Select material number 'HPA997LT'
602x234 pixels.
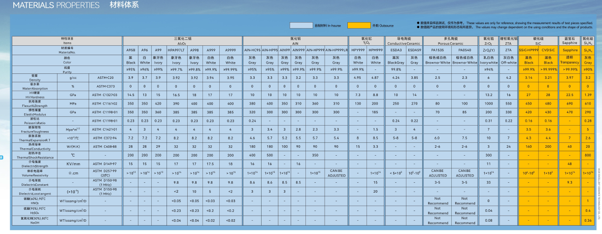coord(176,50)
